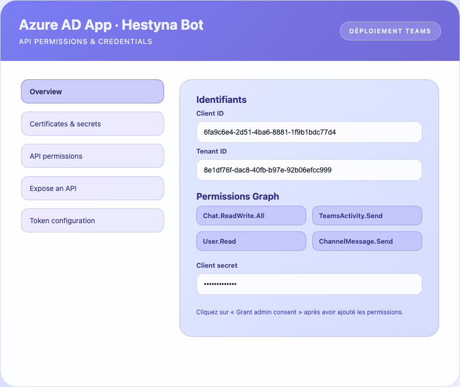Go to Certificates & secrets
The height and width of the screenshot is (387, 460).
click(x=92, y=124)
